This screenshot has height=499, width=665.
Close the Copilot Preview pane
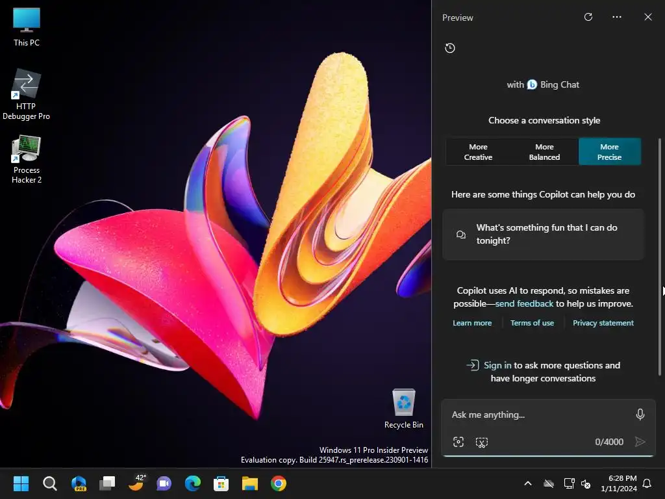coord(647,17)
